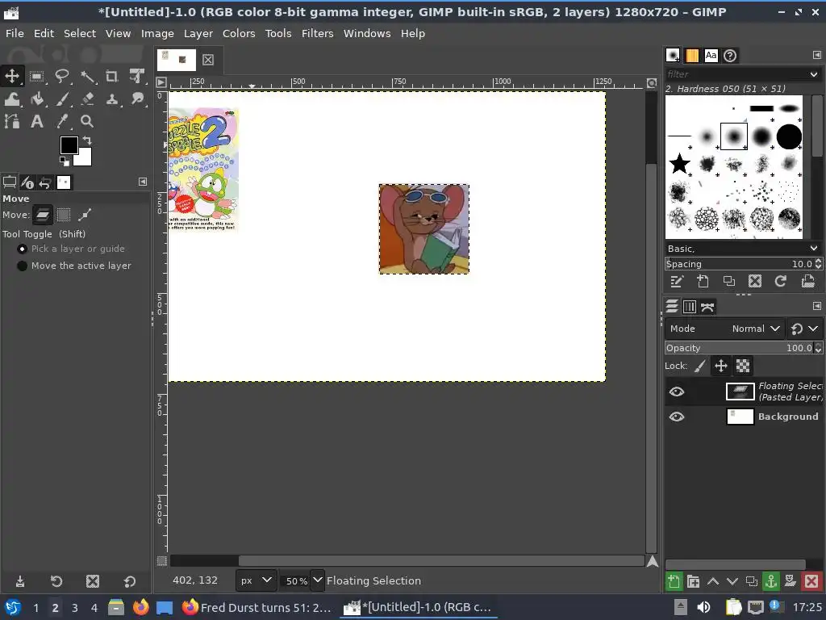The height and width of the screenshot is (620, 826).
Task: Open the Layer menu
Action: click(198, 33)
